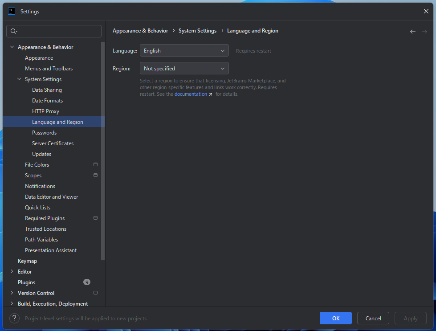Open the Keymap settings page
Image resolution: width=436 pixels, height=331 pixels.
[27, 261]
